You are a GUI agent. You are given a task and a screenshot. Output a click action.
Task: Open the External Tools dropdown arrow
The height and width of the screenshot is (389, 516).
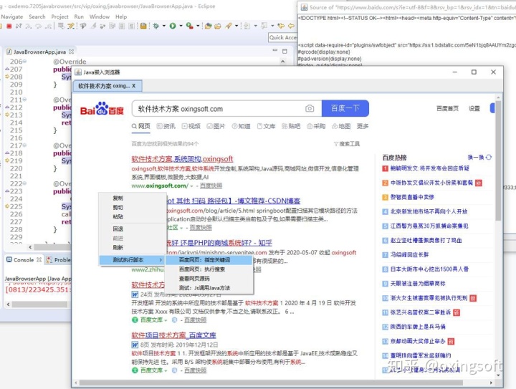click(198, 26)
